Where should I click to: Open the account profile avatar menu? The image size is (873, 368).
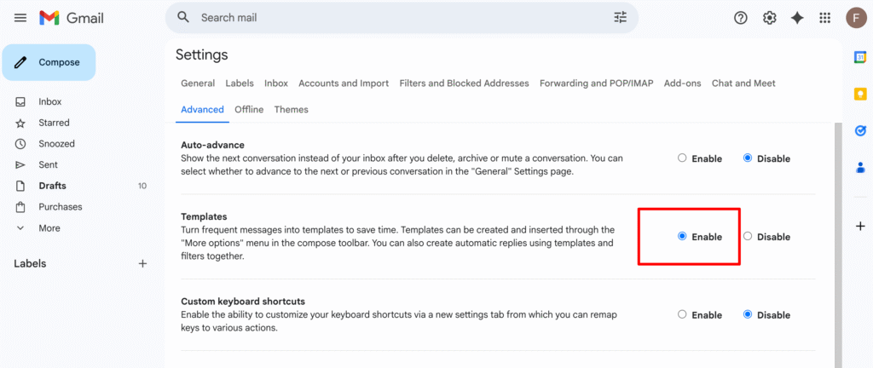(x=856, y=18)
